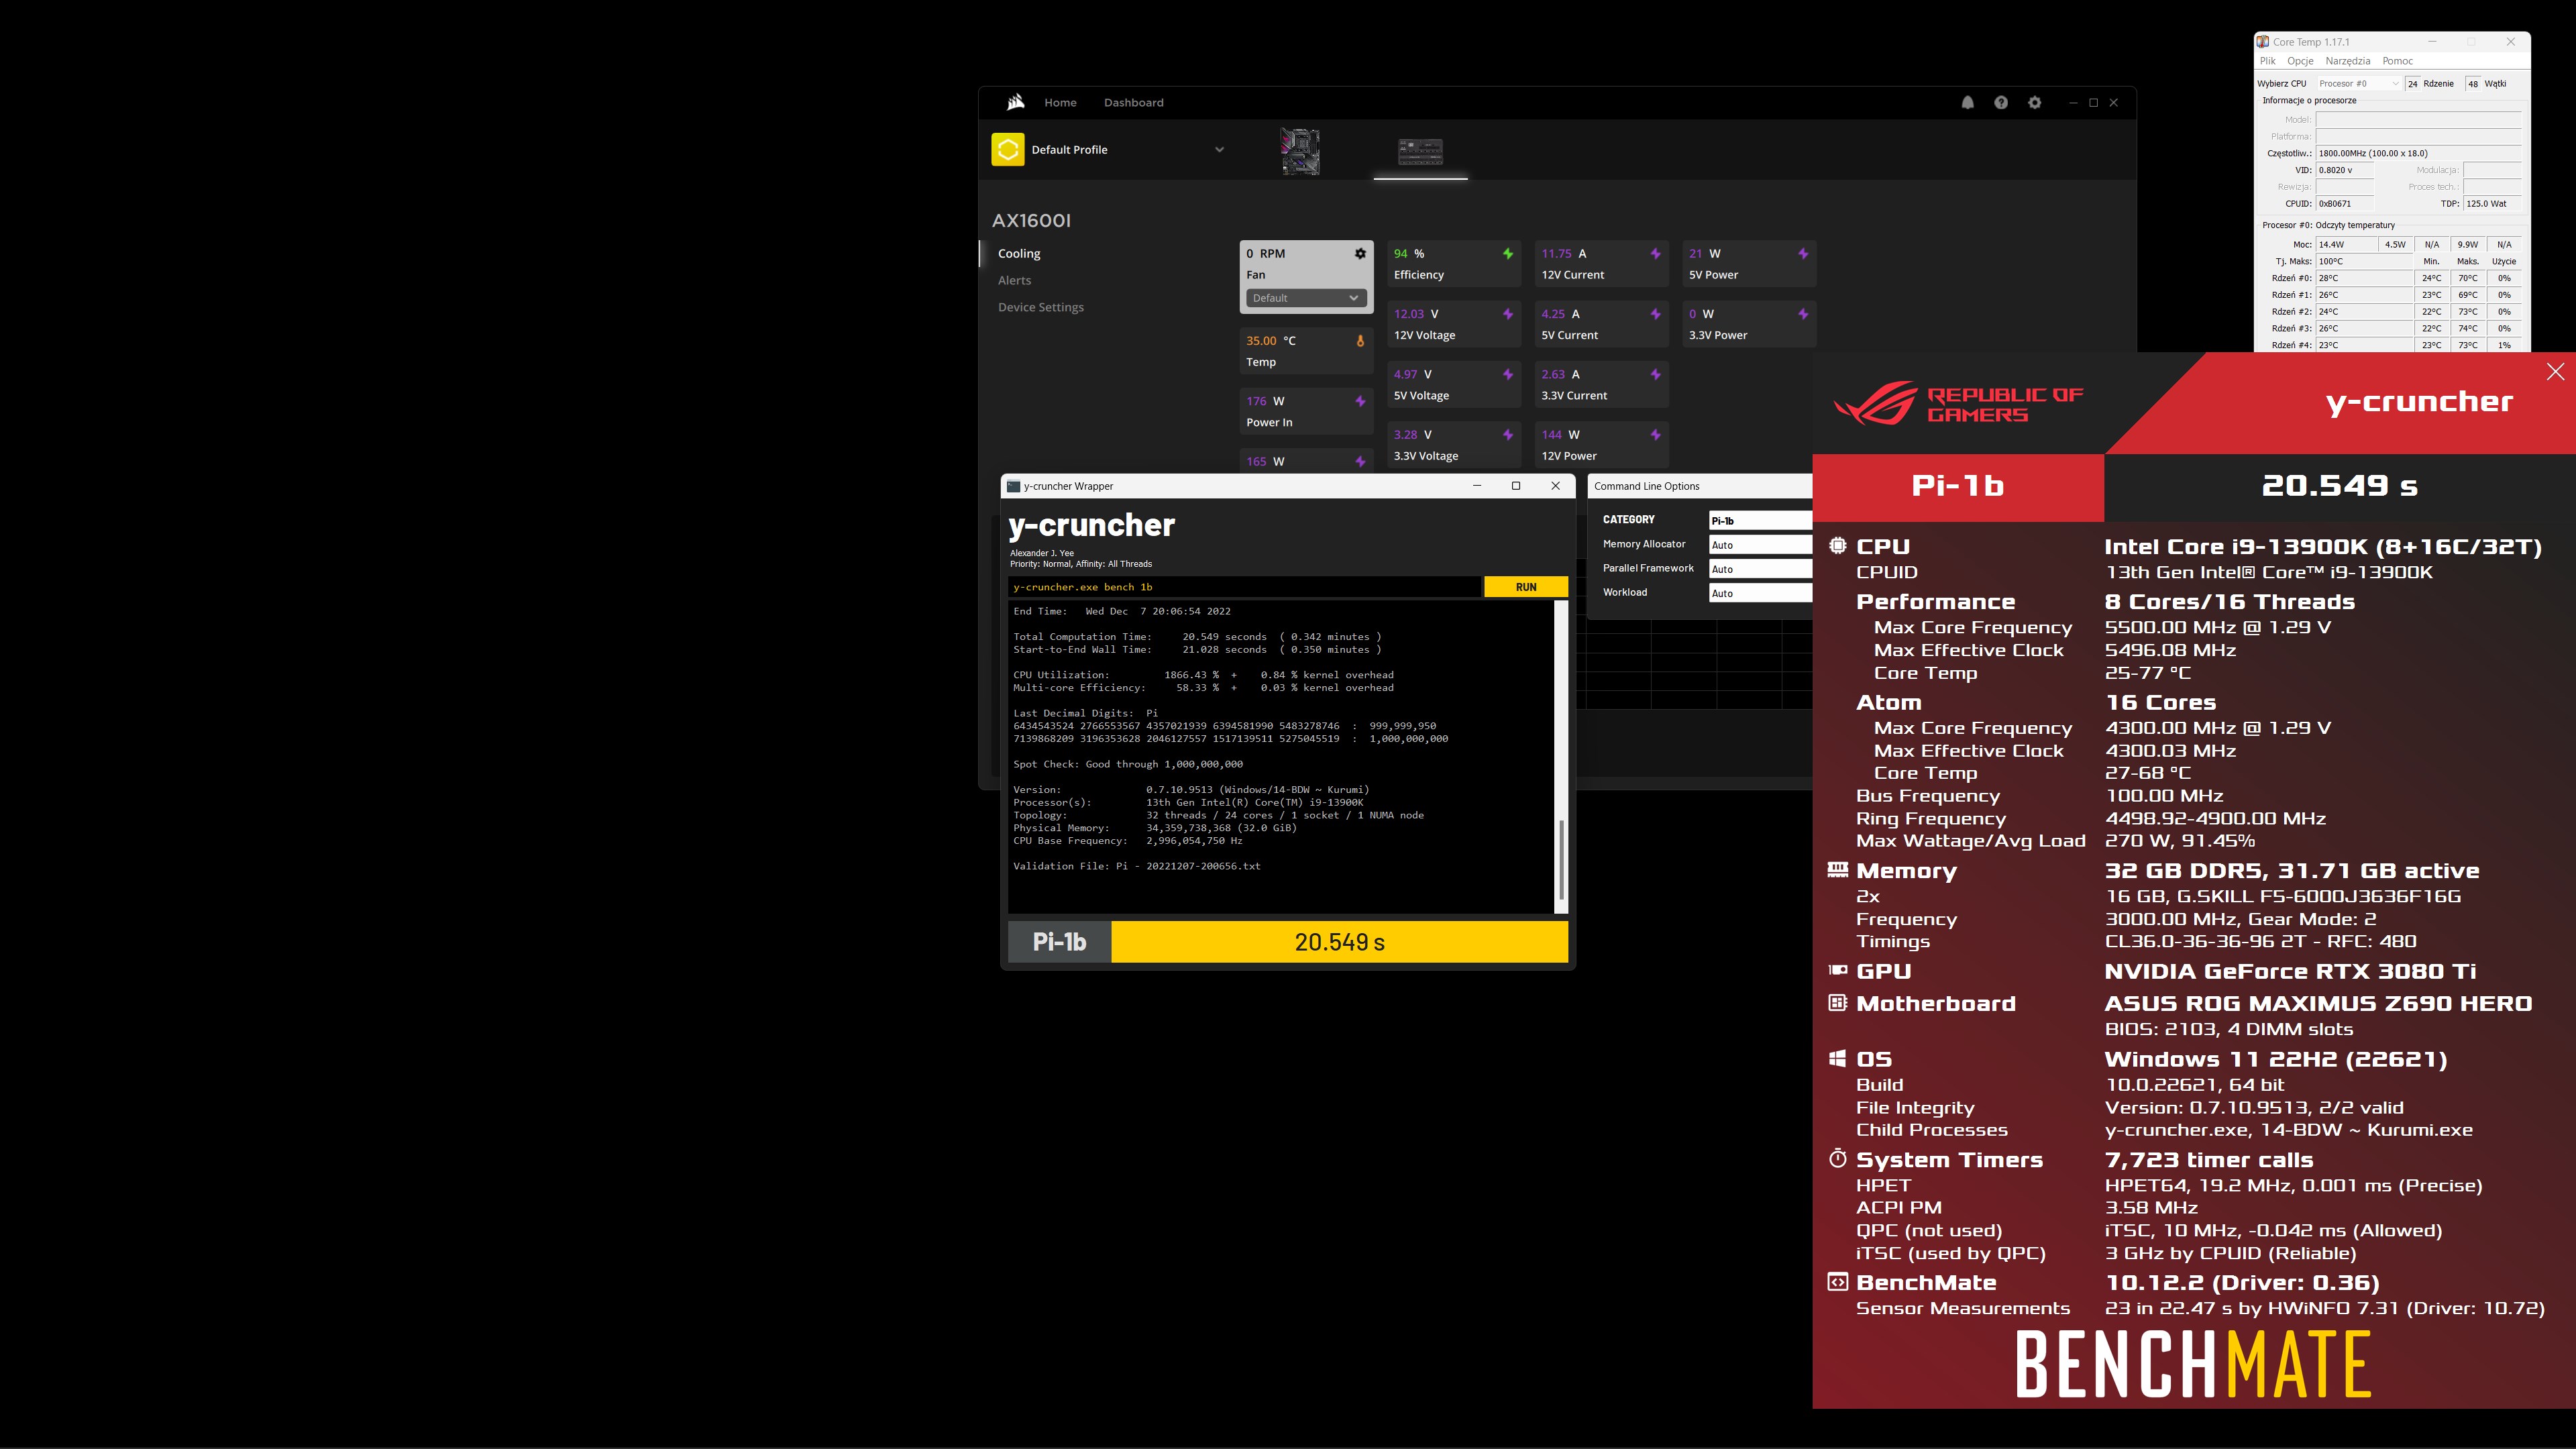
Task: Click the bolt icon on 5V Power tile
Action: pyautogui.click(x=1803, y=254)
